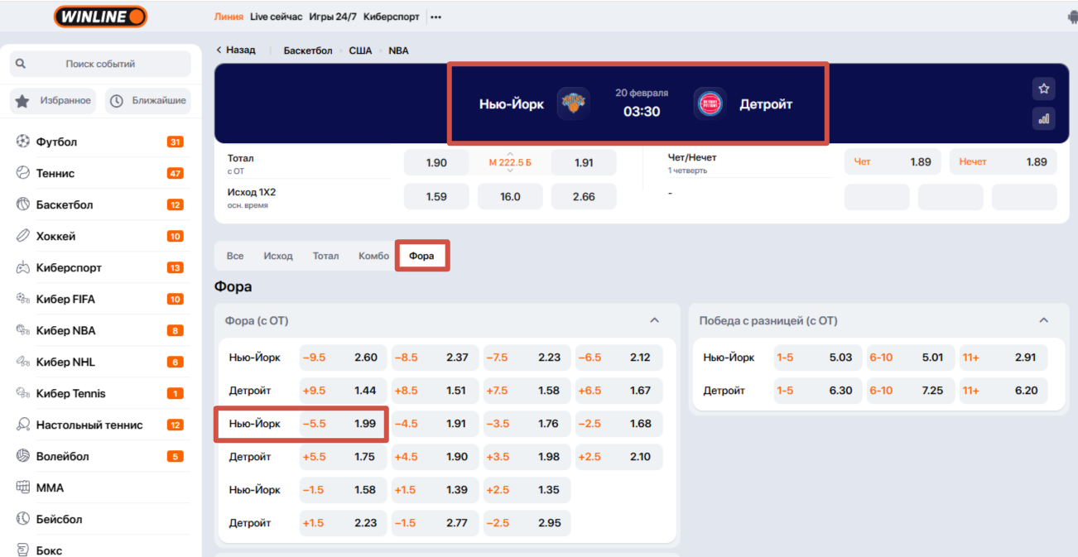Click the Favorites star icon in the sidebar
This screenshot has width=1078, height=557.
pyautogui.click(x=22, y=101)
